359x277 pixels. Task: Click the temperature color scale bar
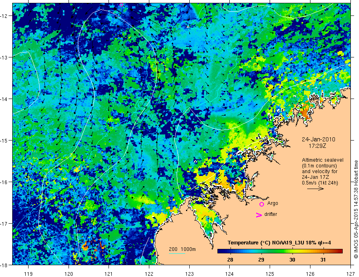click(280, 251)
